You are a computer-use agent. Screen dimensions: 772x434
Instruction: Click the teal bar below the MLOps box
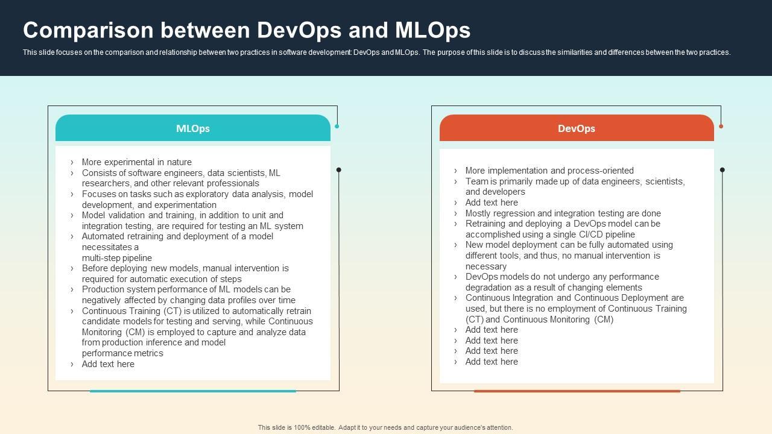pos(192,391)
